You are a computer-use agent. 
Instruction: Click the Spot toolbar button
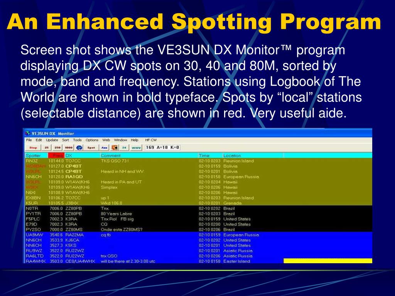91,148
